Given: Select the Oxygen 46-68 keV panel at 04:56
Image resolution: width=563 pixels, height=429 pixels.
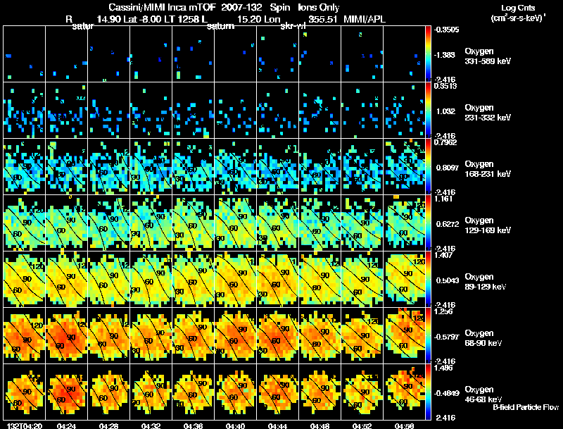Looking at the screenshot, I should click(404, 392).
